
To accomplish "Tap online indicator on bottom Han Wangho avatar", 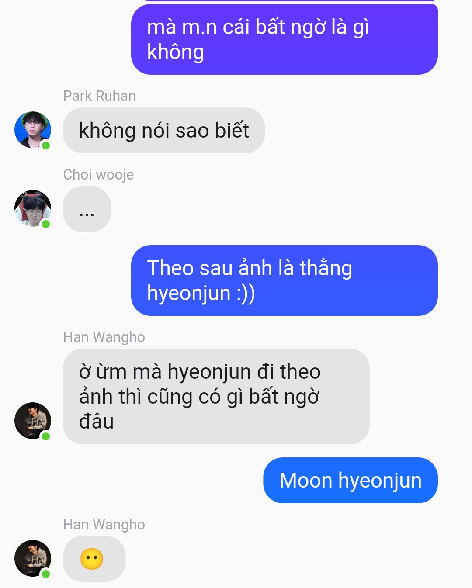I will 46,574.
